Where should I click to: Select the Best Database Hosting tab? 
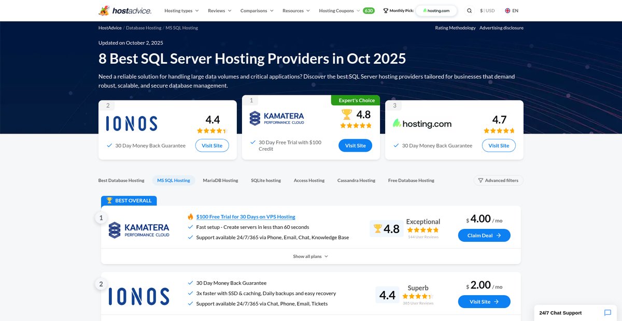(121, 180)
